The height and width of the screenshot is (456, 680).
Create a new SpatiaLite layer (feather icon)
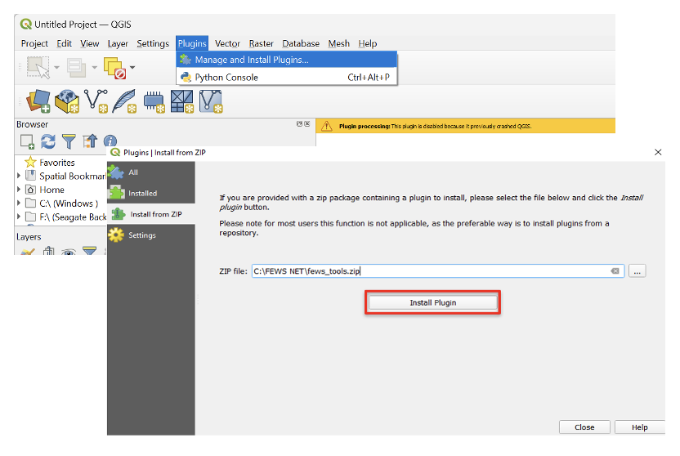click(124, 101)
